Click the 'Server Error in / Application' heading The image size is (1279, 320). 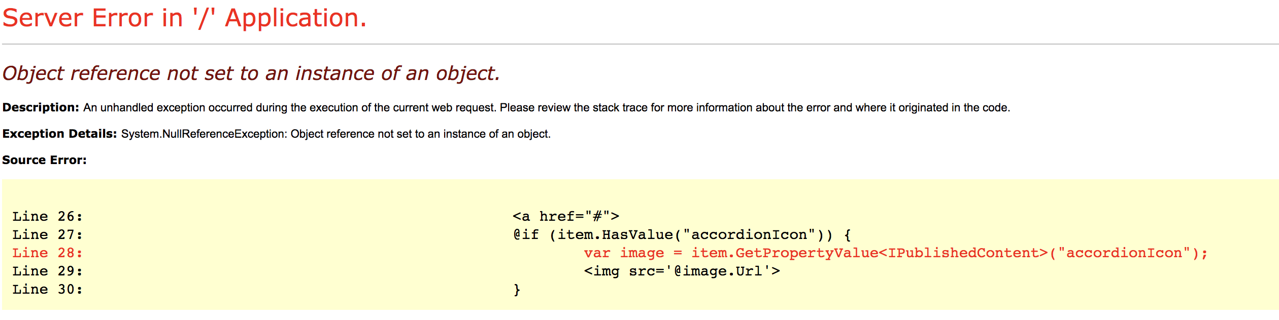(184, 18)
